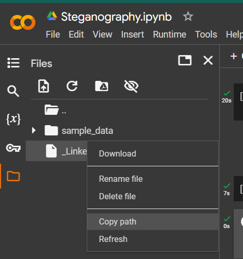Open the View menu
The image size is (243, 259).
coord(103,34)
